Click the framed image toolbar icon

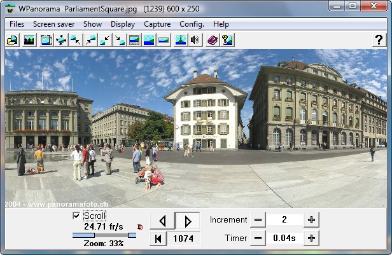(x=46, y=40)
